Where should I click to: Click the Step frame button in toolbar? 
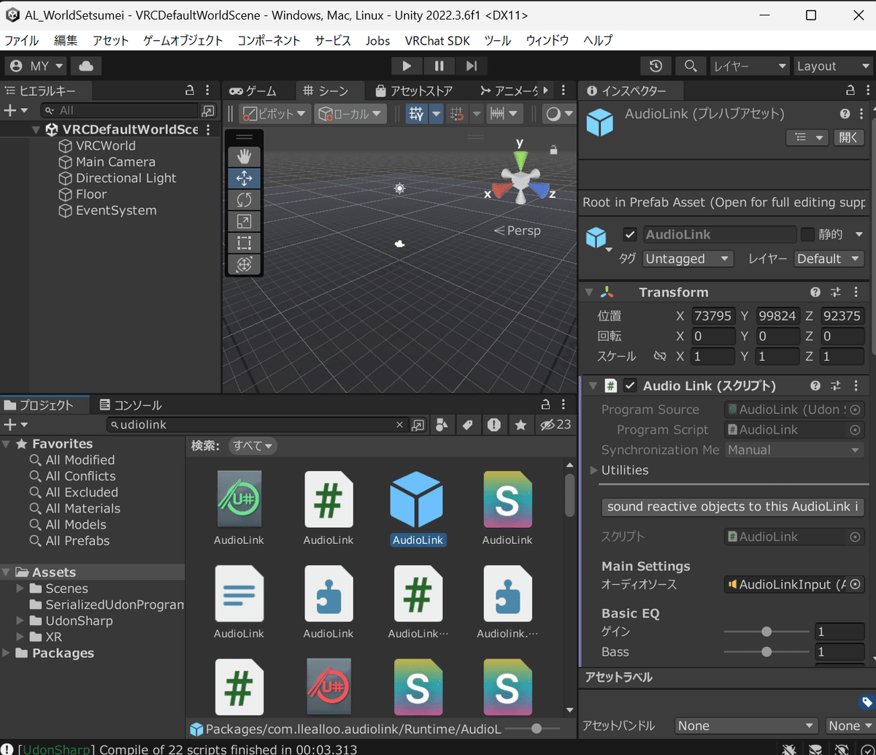(472, 66)
